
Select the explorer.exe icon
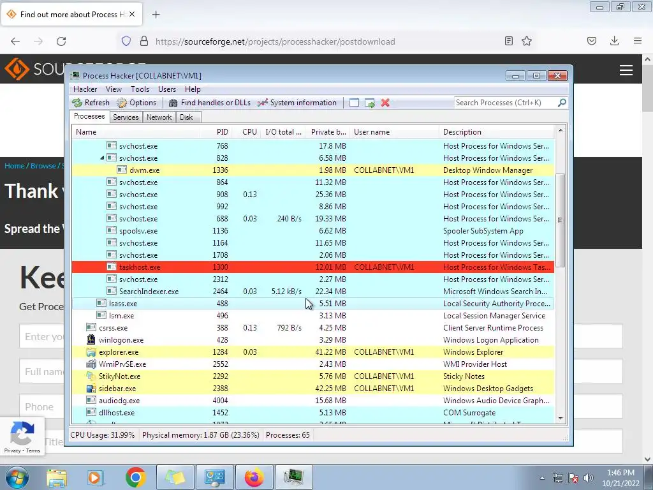click(x=91, y=352)
